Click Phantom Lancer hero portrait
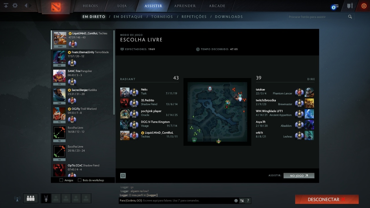 tap(309, 92)
